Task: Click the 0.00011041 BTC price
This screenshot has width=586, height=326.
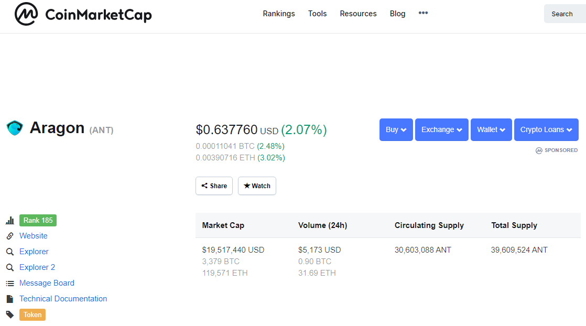Action: [x=225, y=146]
